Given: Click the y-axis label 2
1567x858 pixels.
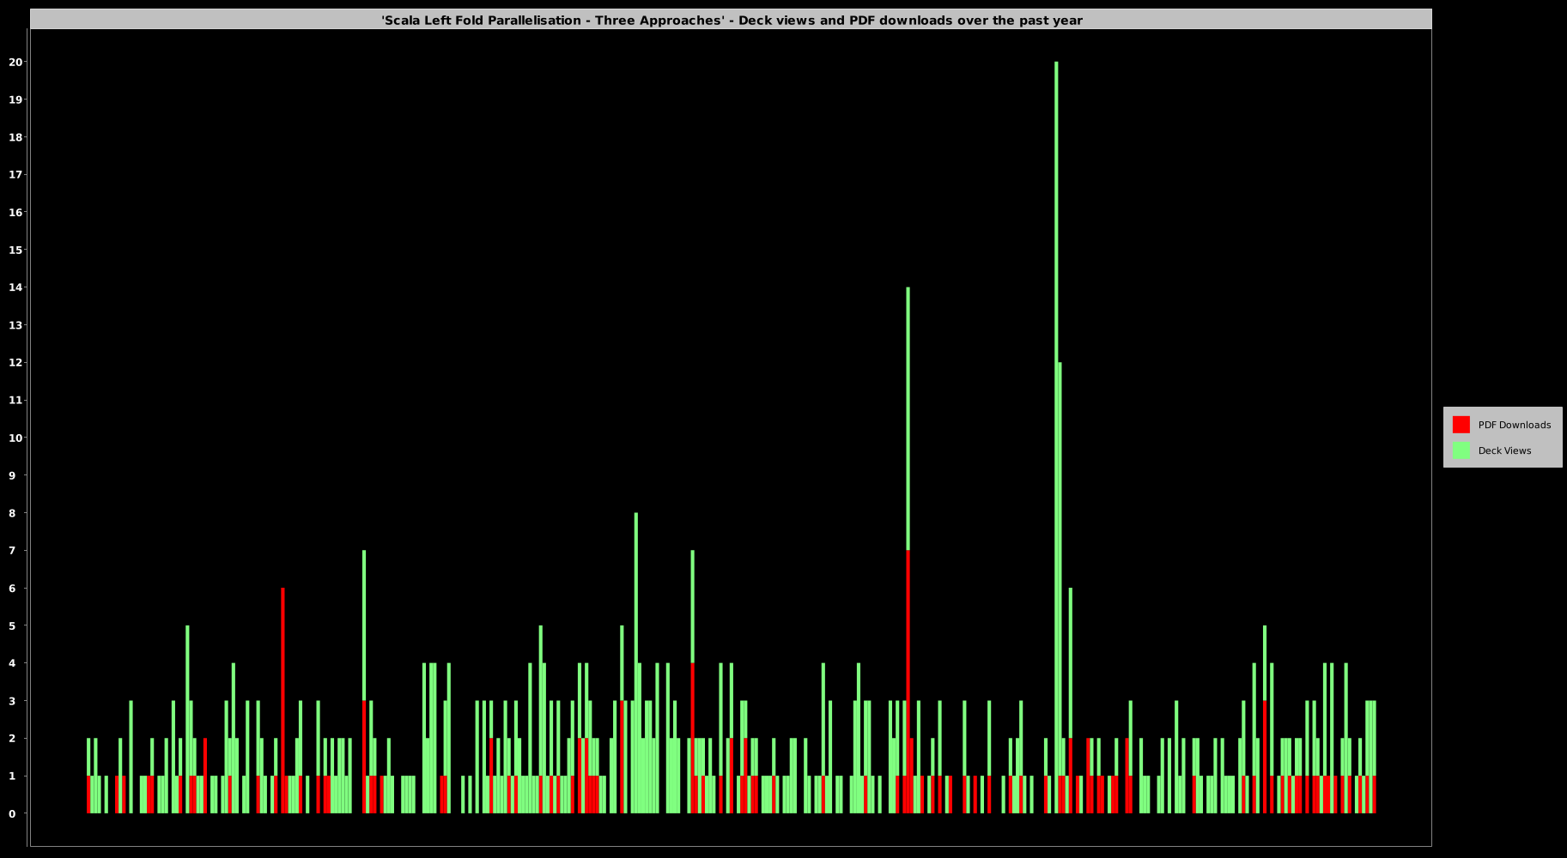Looking at the screenshot, I should [x=12, y=739].
